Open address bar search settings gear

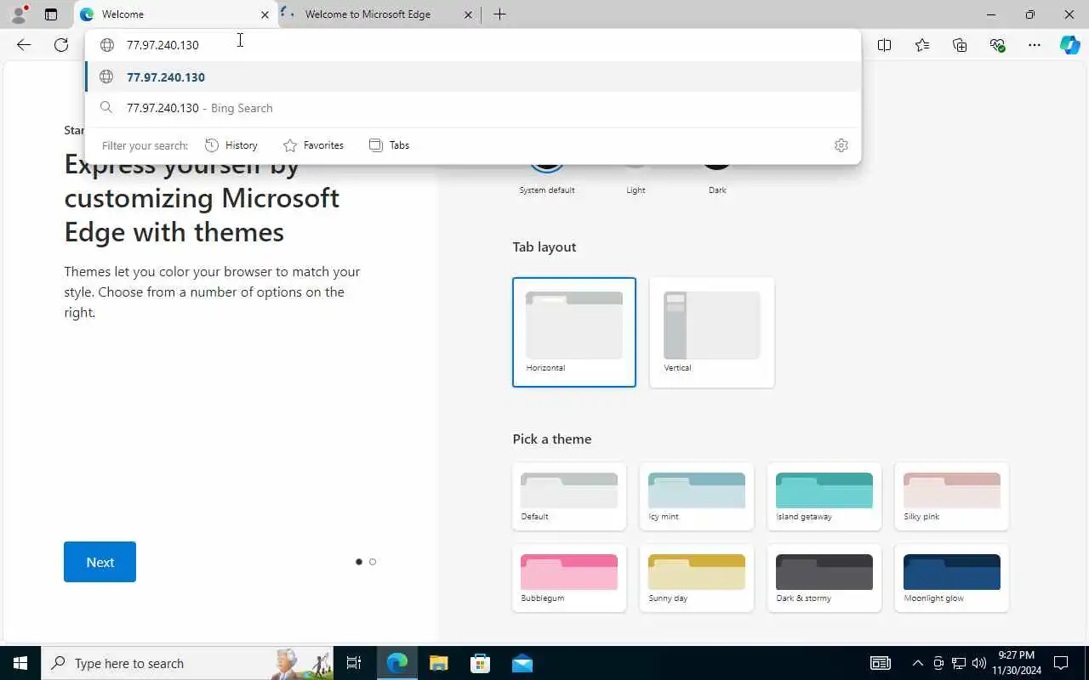(x=841, y=145)
